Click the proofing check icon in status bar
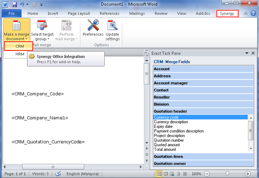The width and height of the screenshot is (259, 178). click(58, 174)
